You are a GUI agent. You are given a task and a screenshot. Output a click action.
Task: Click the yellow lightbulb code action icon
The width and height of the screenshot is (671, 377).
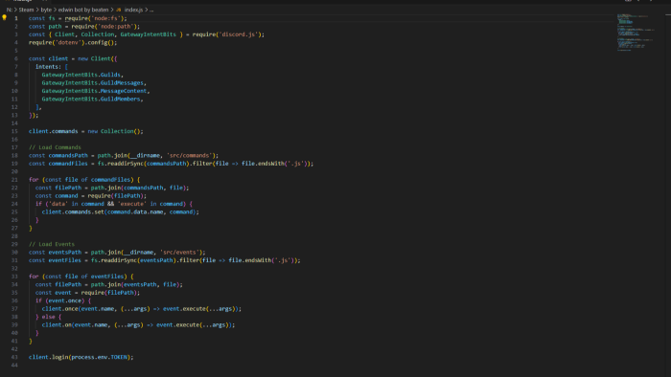4,18
